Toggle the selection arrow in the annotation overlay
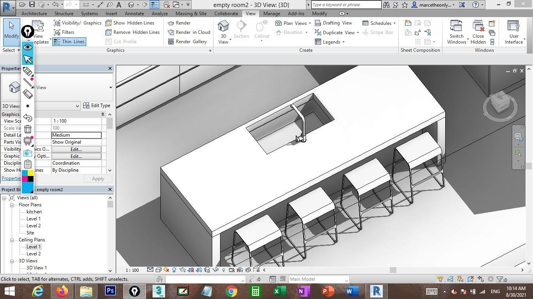 point(28,59)
